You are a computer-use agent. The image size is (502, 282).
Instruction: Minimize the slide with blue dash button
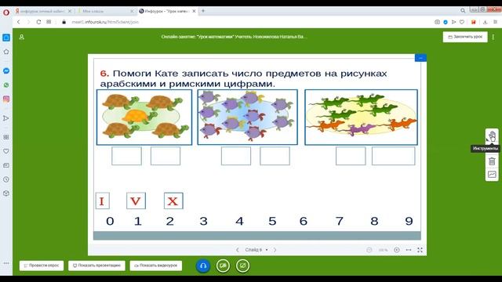[420, 58]
